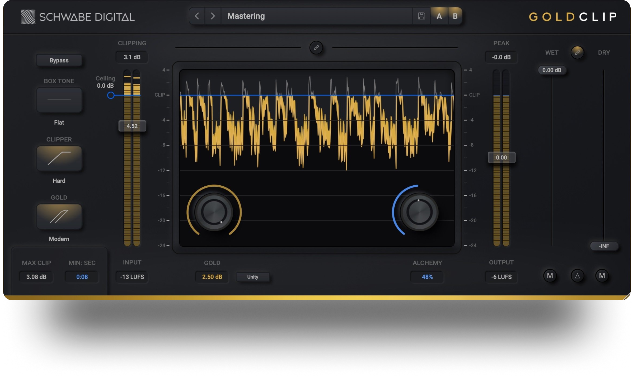Change the Hard clipper curve button
Viewport: 633px width, 377px height.
tap(59, 158)
